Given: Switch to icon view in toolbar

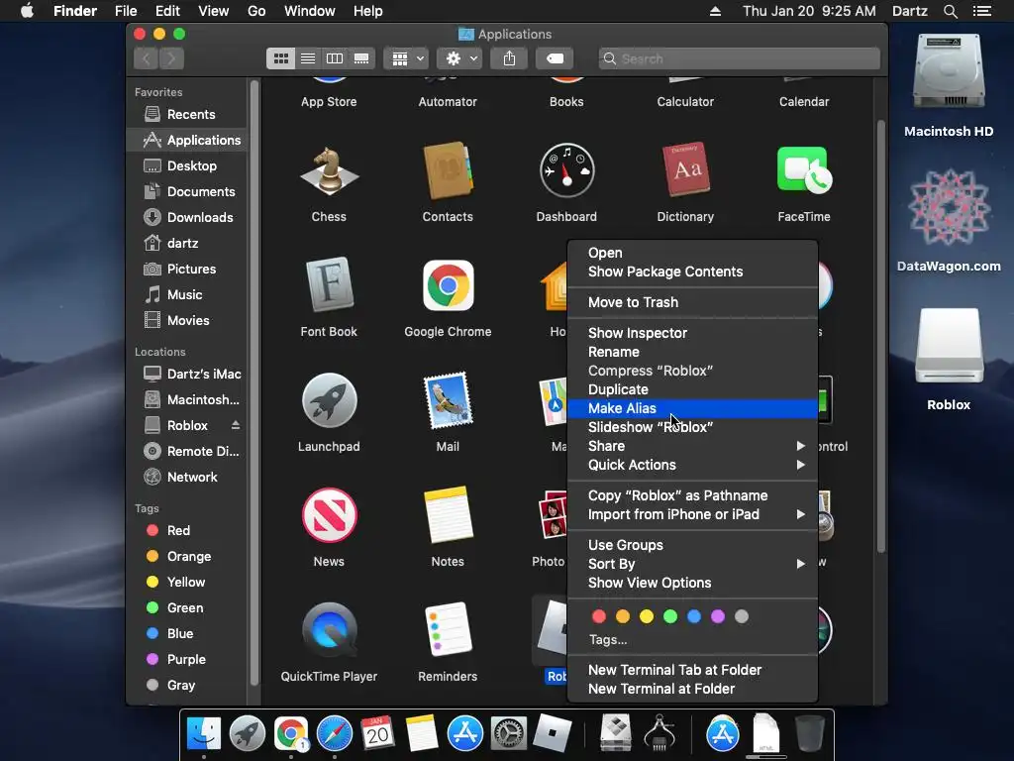Looking at the screenshot, I should click(280, 58).
